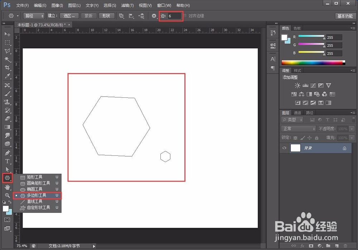Open the 填充 dropdown arrow
This screenshot has height=250, width=358.
tap(352, 138)
